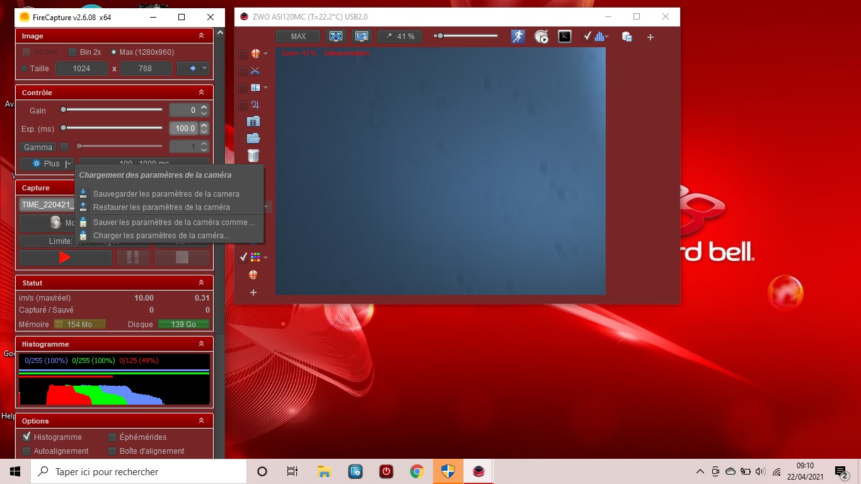Open the red power app on taskbar
Viewport: 861px width, 484px height.
click(386, 471)
